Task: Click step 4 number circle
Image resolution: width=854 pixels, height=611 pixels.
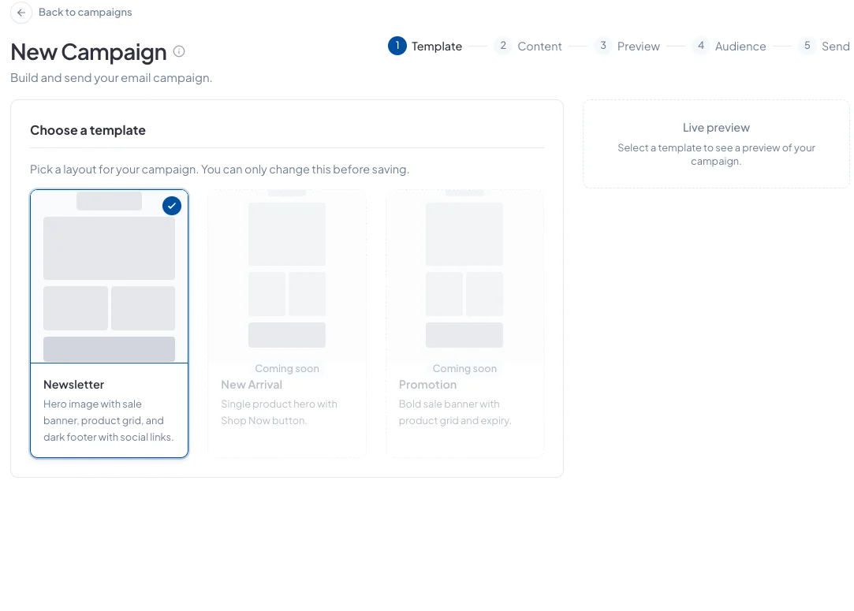Action: pos(700,46)
